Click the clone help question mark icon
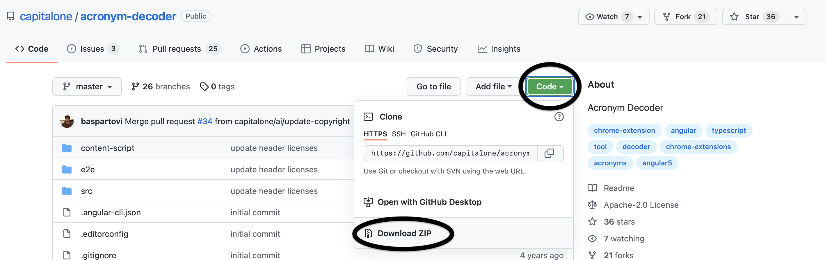This screenshot has height=260, width=825. 559,117
